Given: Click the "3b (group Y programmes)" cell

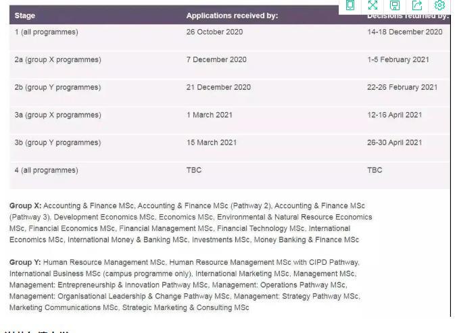Looking at the screenshot, I should [57, 143].
